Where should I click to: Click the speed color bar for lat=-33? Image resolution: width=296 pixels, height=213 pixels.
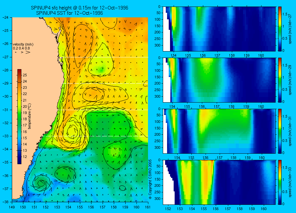point(280,182)
